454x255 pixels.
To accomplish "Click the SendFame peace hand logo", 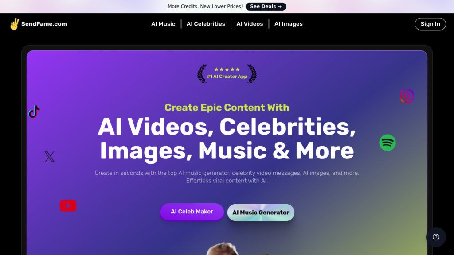I will click(x=15, y=24).
